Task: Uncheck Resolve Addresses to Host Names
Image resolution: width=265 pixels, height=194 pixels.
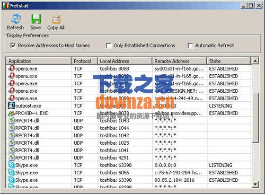Action: [13, 46]
